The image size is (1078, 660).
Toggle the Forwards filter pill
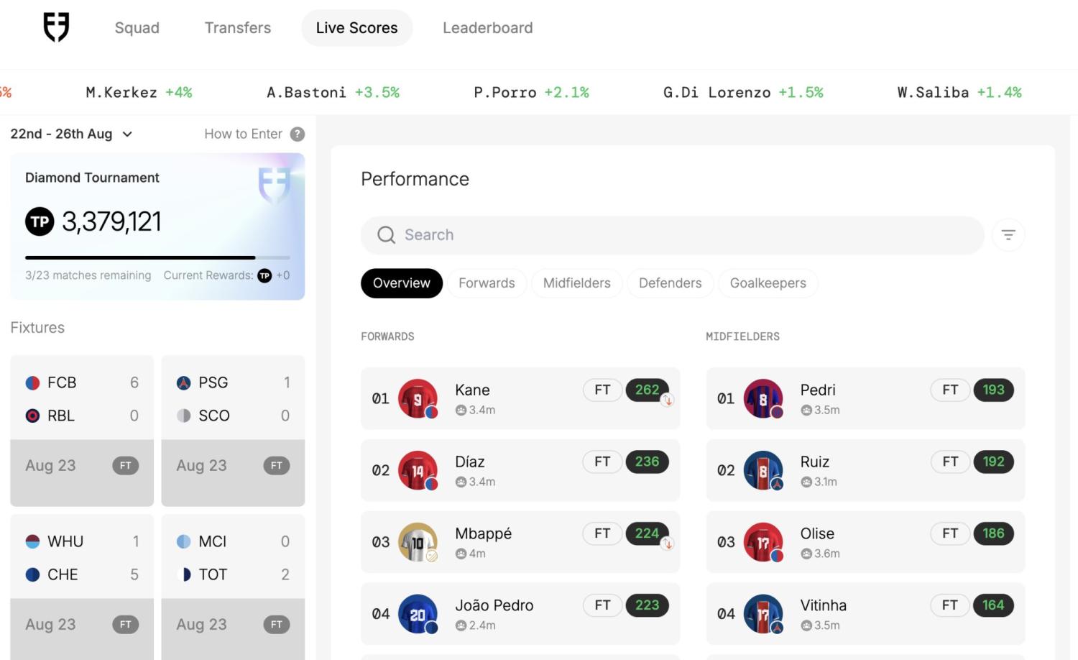pyautogui.click(x=487, y=283)
